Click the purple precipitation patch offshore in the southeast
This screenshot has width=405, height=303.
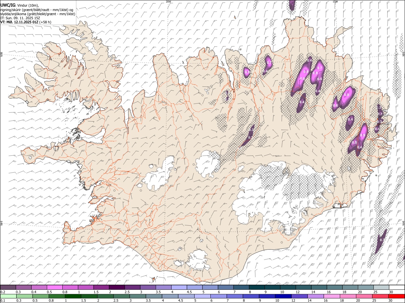(381, 241)
